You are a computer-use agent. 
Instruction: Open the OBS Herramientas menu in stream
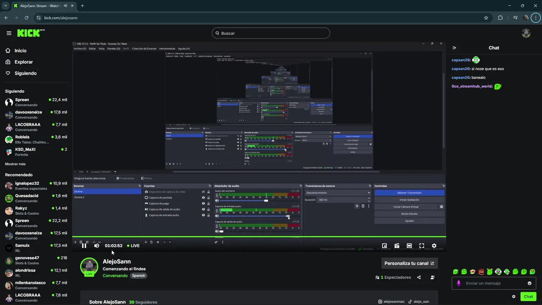(167, 49)
